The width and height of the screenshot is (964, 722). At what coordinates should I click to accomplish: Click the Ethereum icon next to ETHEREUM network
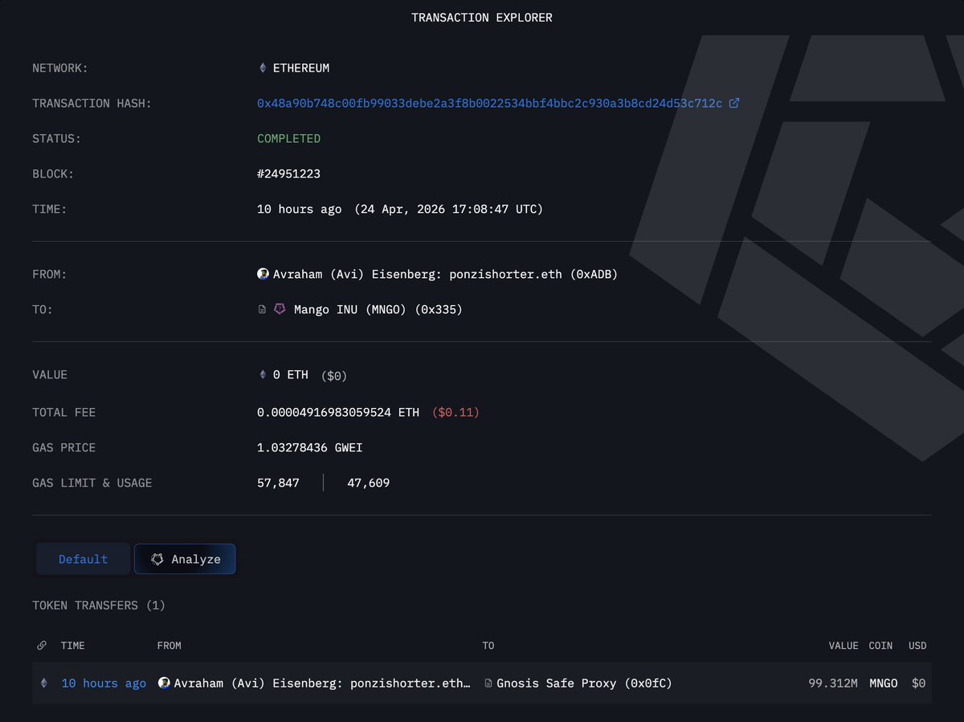tap(263, 68)
